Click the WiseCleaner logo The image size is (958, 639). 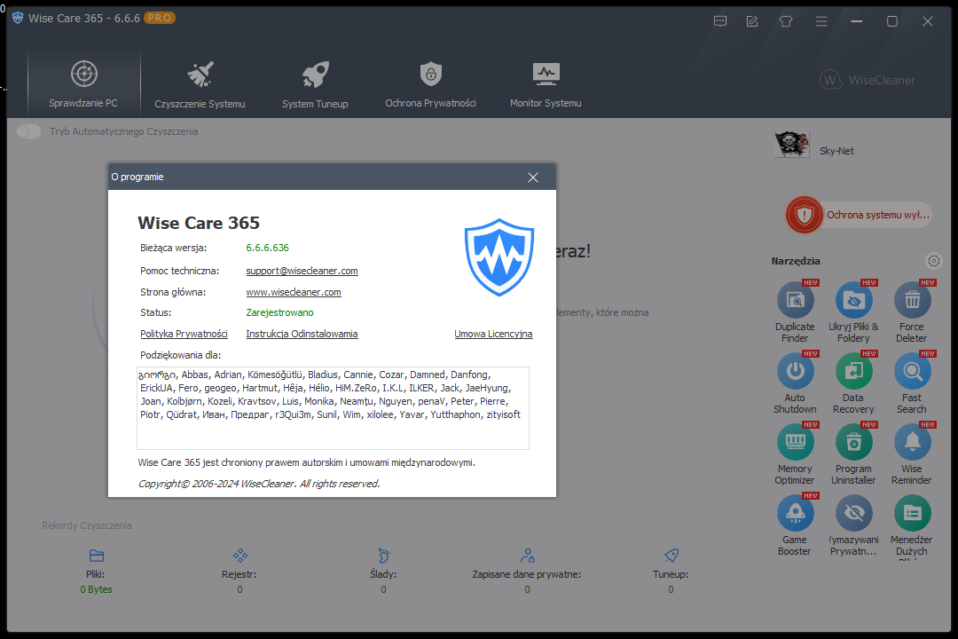867,80
